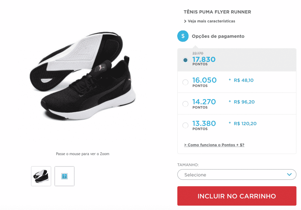Select the 13.380 pontos radio option
This screenshot has width=301, height=210.
click(x=185, y=126)
